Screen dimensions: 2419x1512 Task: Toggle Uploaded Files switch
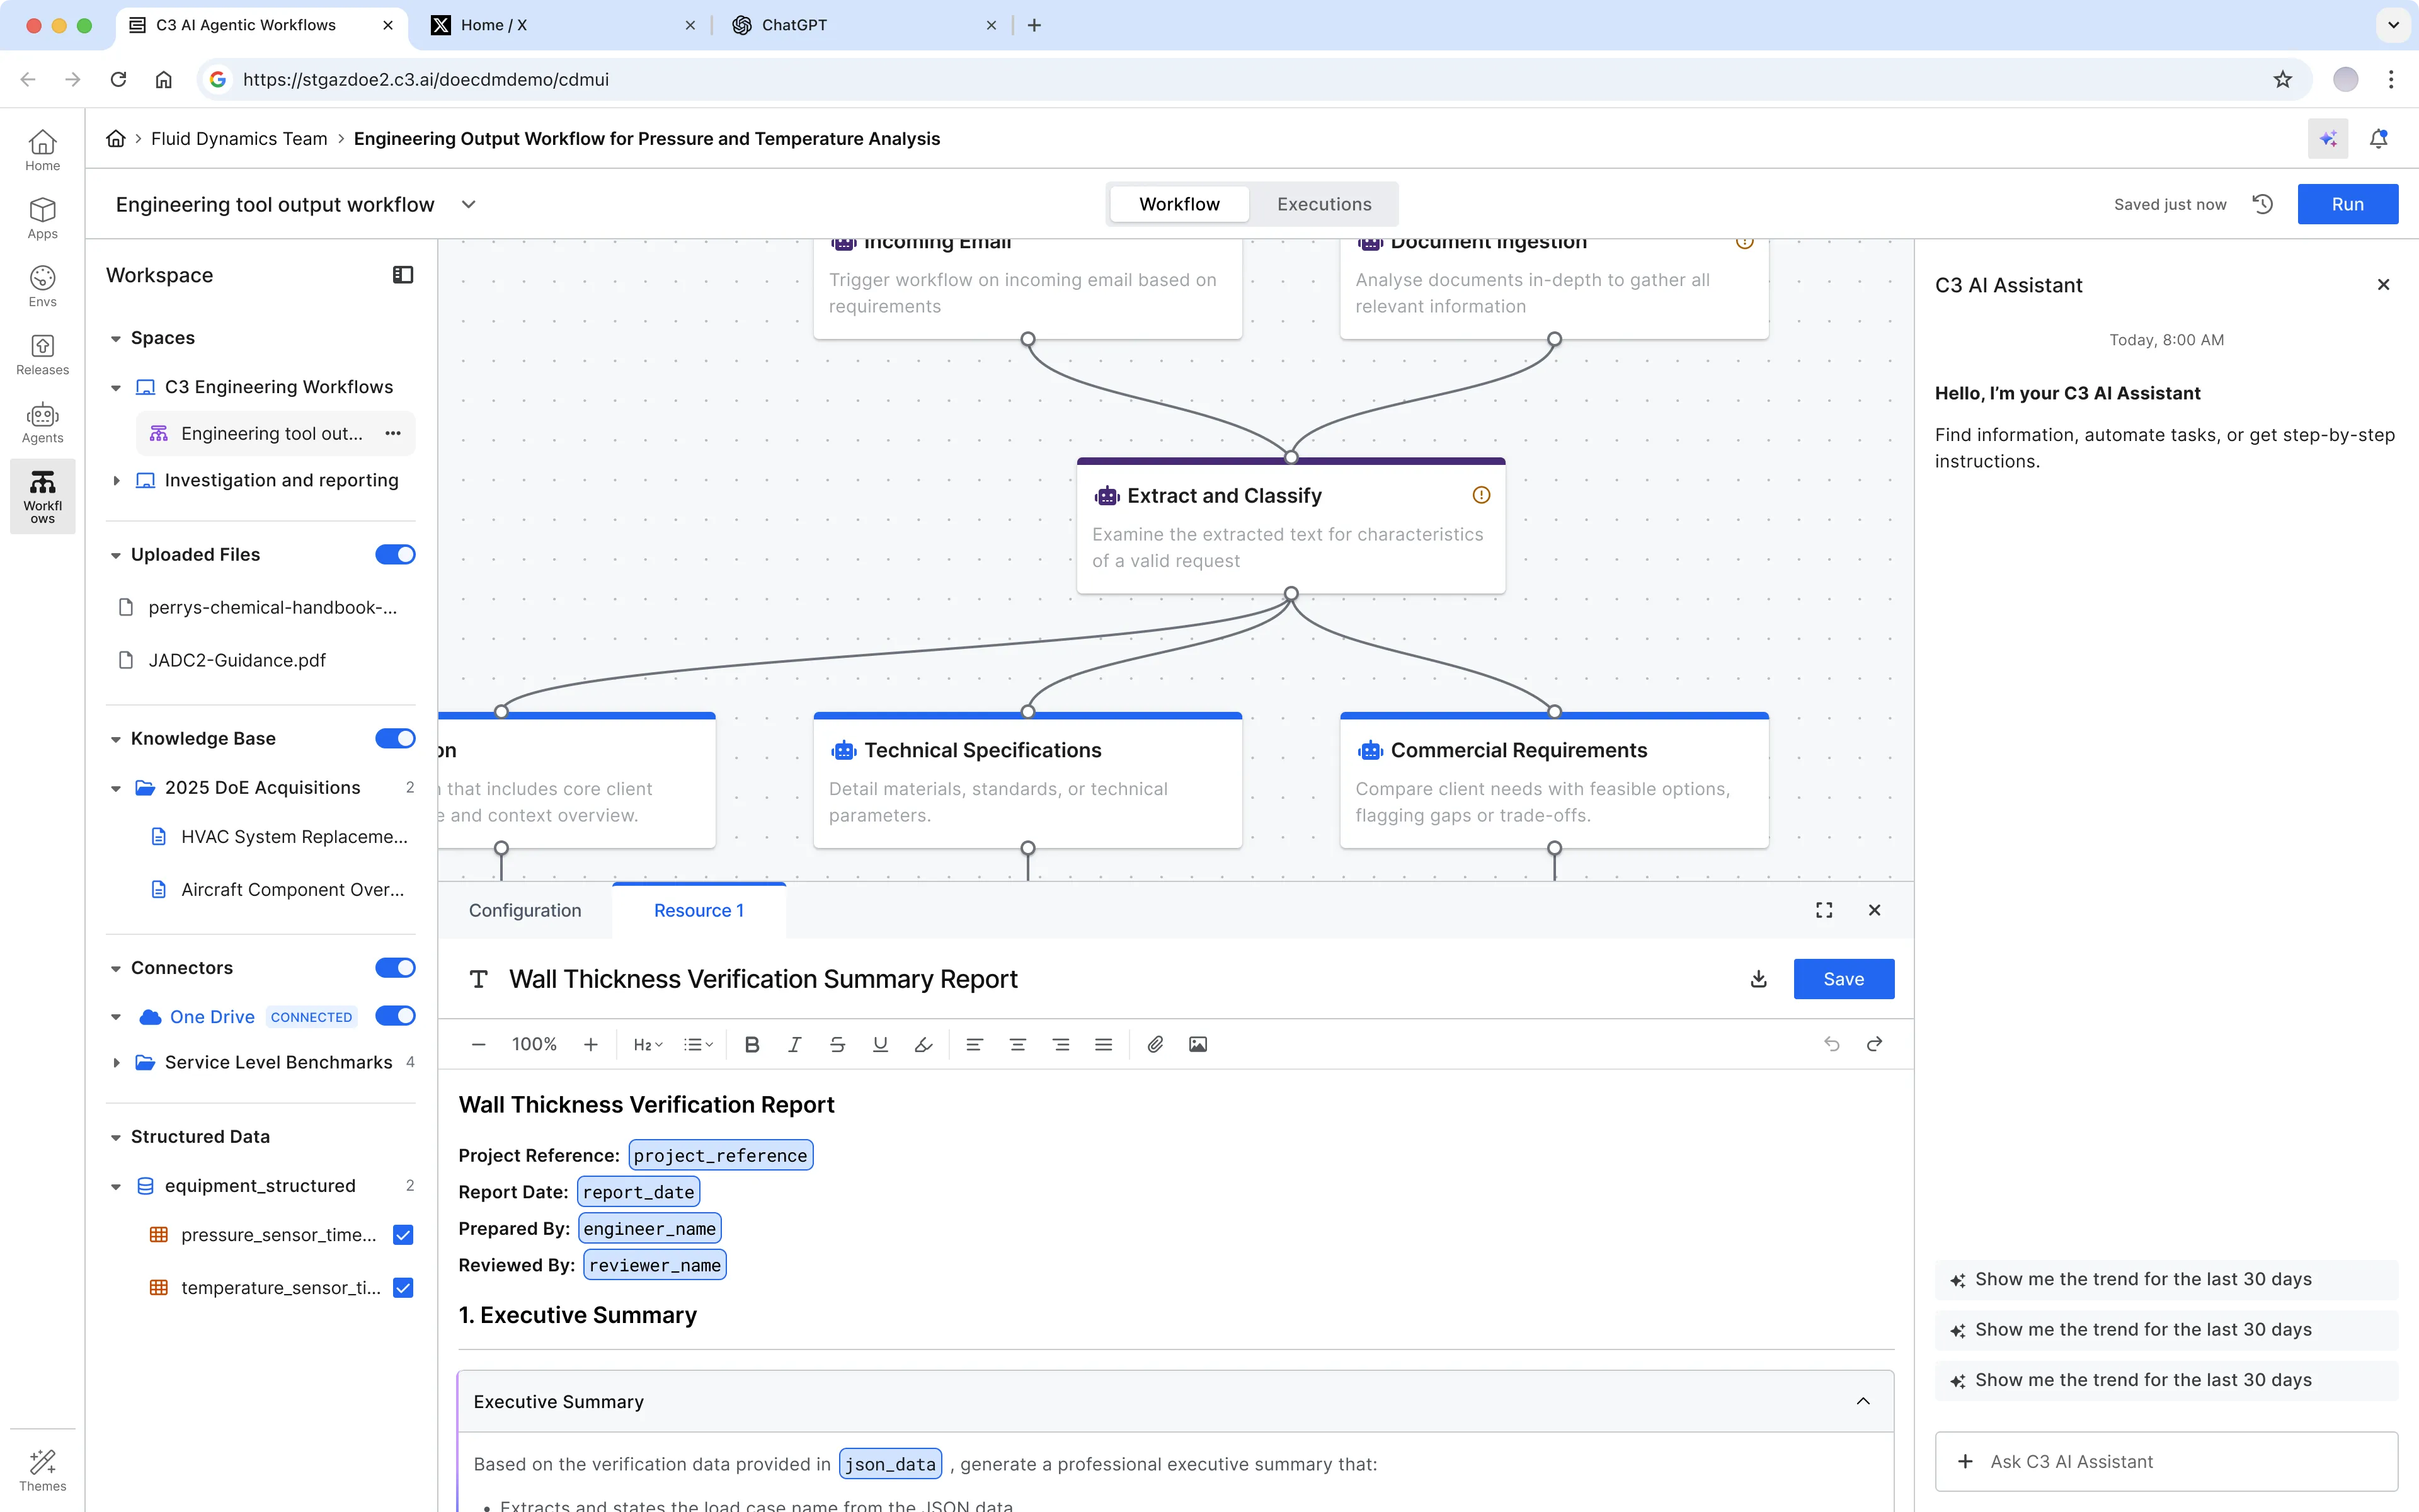click(x=395, y=554)
